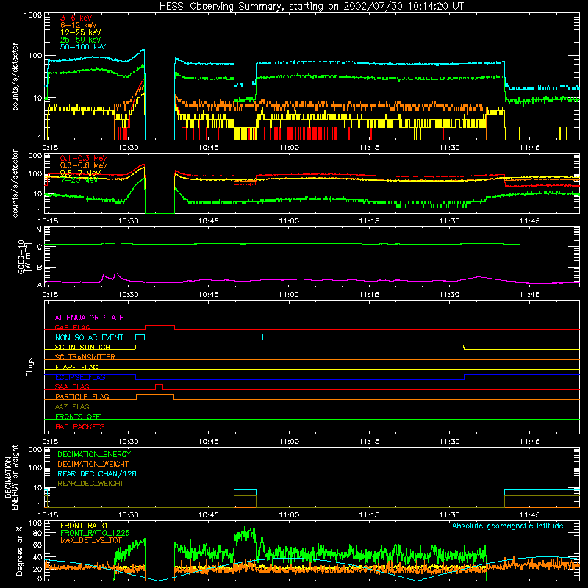Viewport: 588px width, 588px height.
Task: Select the FLARE_FLAG label
Action: (x=76, y=367)
